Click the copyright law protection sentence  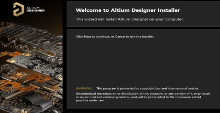click(148, 89)
